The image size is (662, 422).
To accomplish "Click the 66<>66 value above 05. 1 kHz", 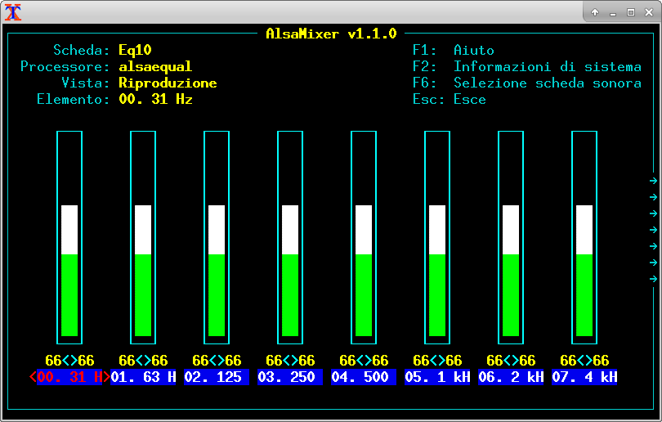I will (x=437, y=361).
